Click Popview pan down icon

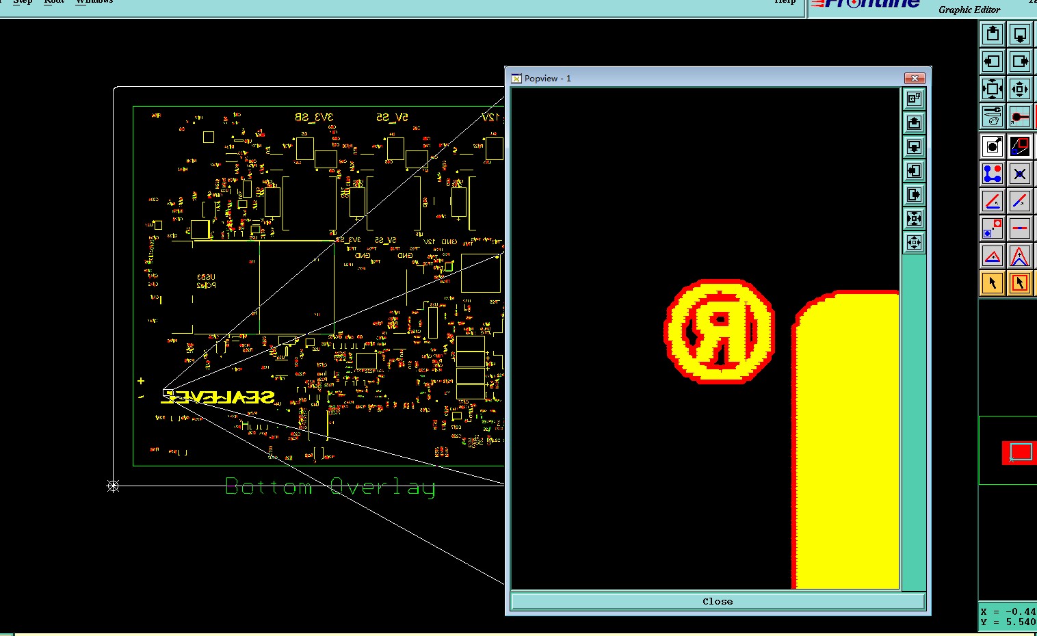[x=914, y=147]
